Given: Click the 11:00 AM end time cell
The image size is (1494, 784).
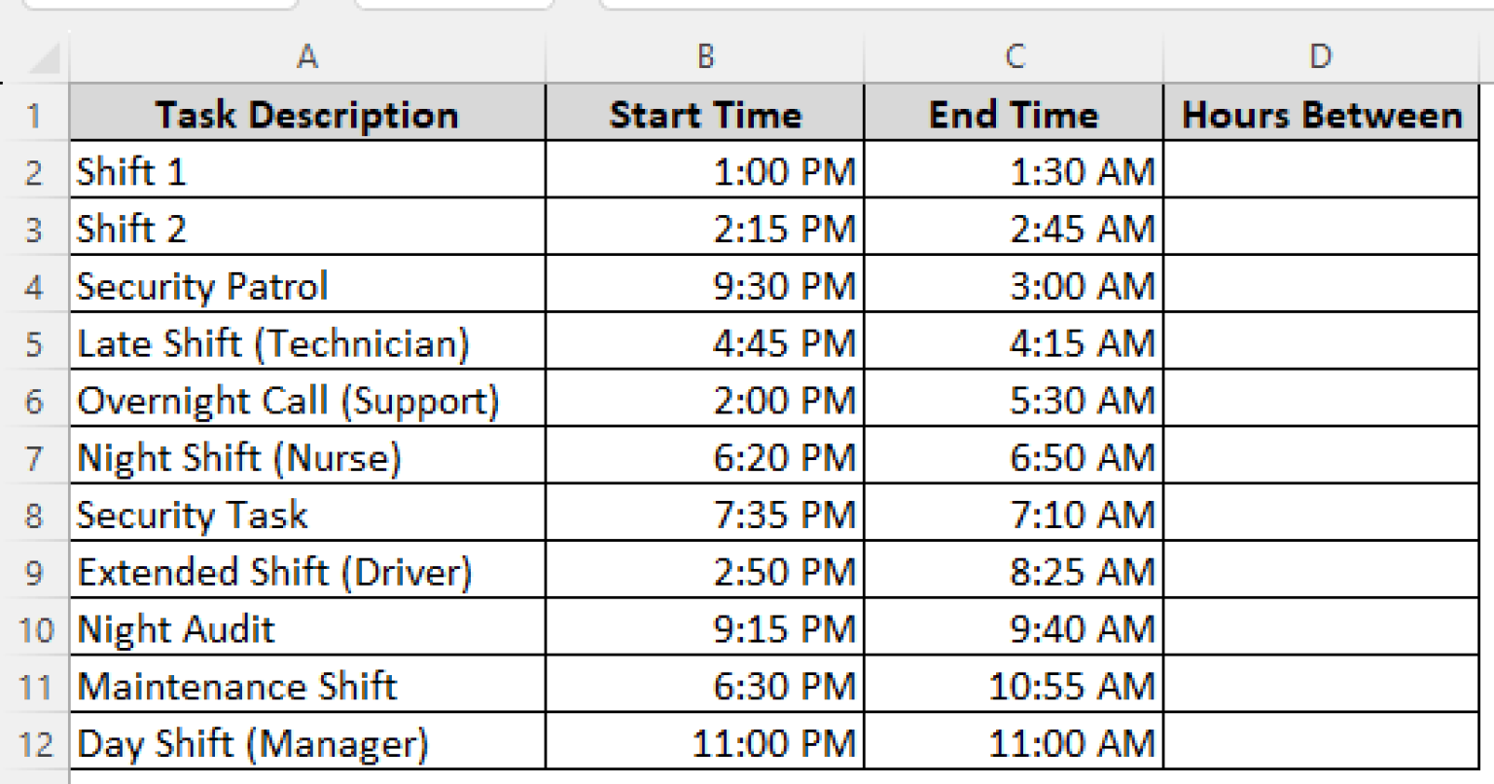Looking at the screenshot, I should pyautogui.click(x=1014, y=741).
